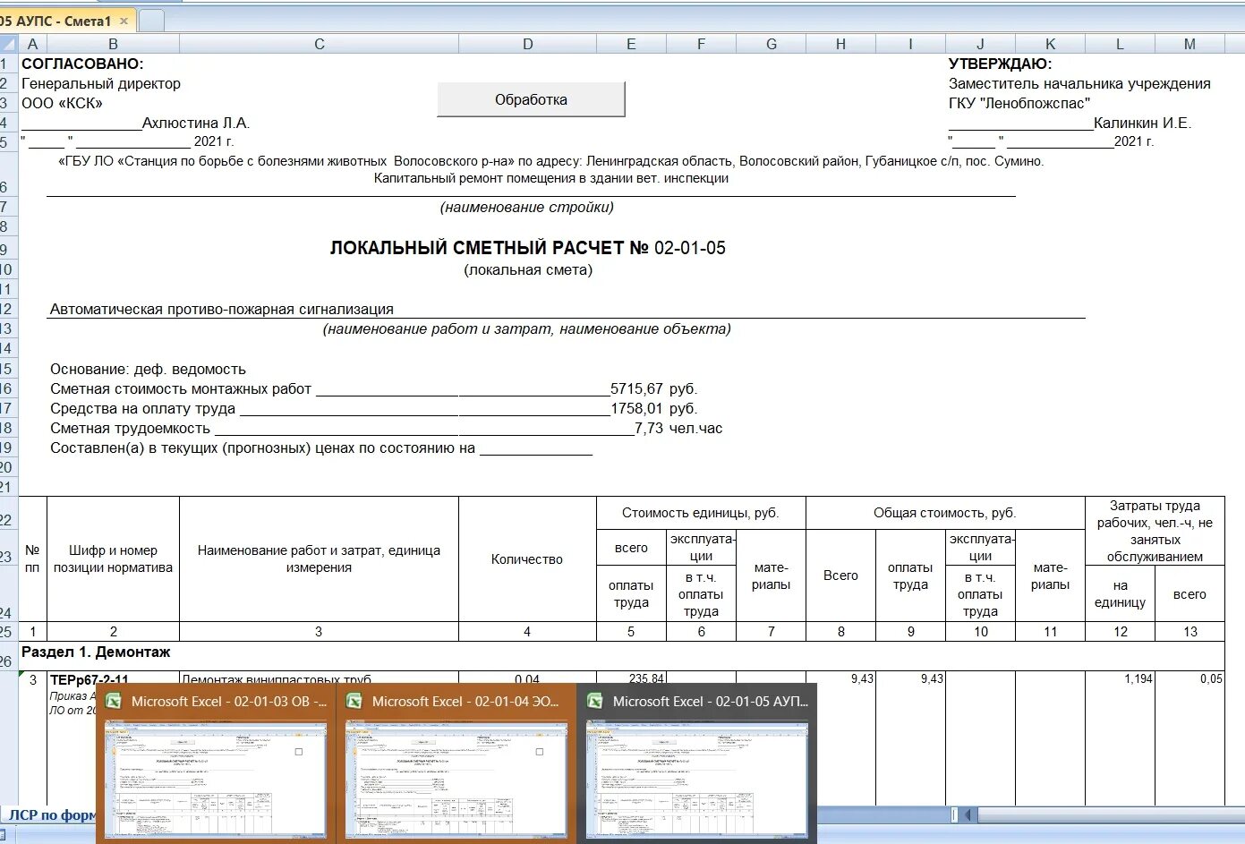Click the Excel icon of 02-01-03 ОВ preview
The image size is (1245, 844).
(114, 702)
